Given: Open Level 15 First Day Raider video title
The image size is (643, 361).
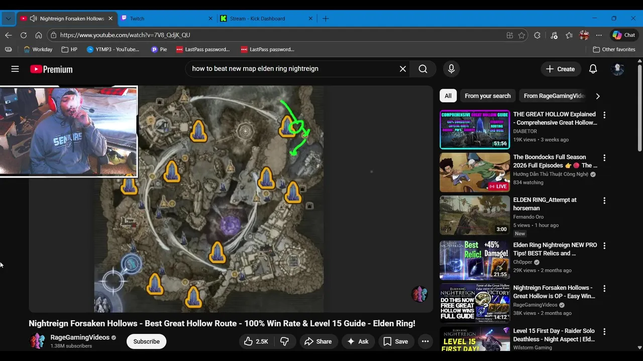Looking at the screenshot, I should pyautogui.click(x=554, y=335).
